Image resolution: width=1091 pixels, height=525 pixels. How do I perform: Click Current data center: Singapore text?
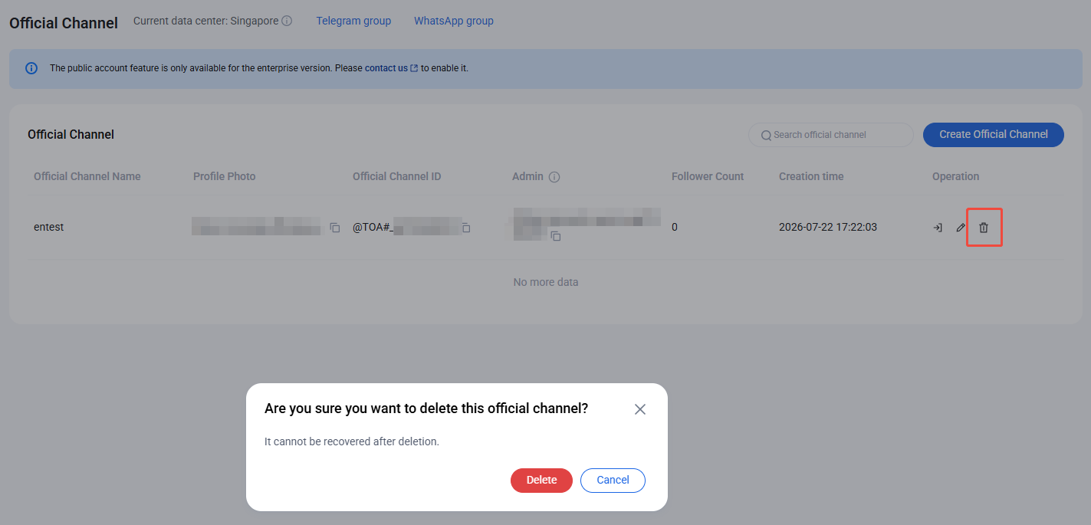pyautogui.click(x=206, y=21)
